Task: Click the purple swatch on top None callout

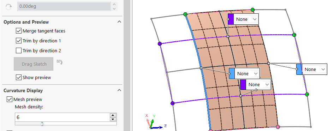Action: point(231,19)
